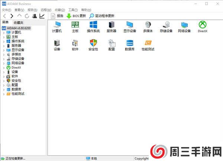Click the BIOS 更新 button
Image resolution: width=223 pixels, height=161 pixels.
coord(76,16)
